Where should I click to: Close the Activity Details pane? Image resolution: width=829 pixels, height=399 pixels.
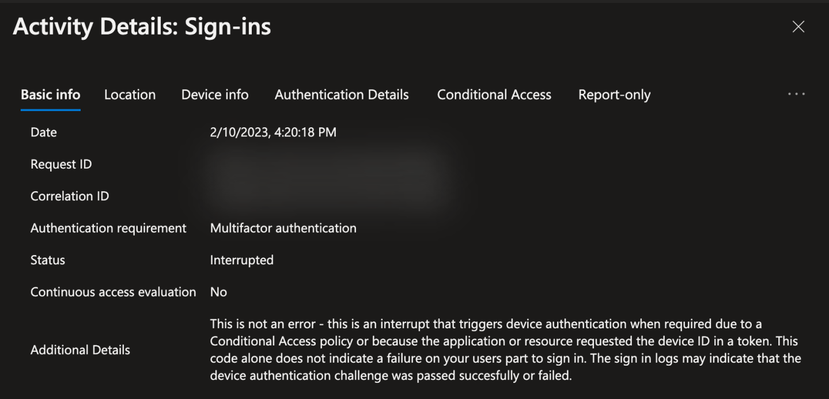[x=798, y=26]
